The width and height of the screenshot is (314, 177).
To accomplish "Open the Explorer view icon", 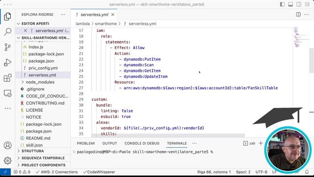I will pyautogui.click(x=7, y=16).
